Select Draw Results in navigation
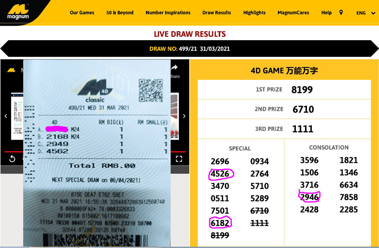This screenshot has width=379, height=248. click(x=217, y=13)
